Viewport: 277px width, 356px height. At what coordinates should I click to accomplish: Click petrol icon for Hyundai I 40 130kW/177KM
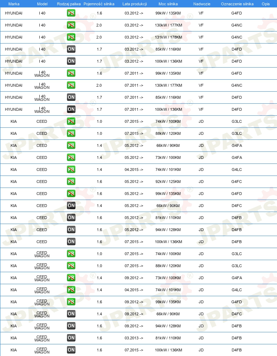click(x=71, y=25)
